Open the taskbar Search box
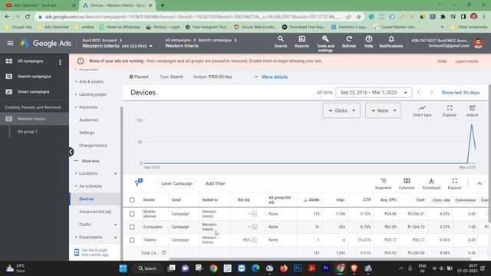 tap(147, 268)
